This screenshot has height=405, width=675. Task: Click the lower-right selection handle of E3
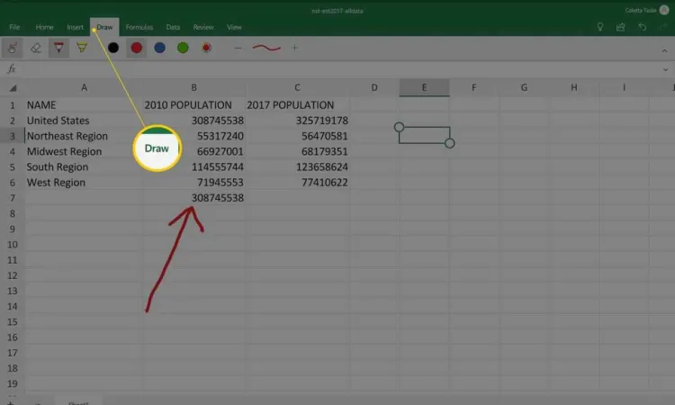click(449, 143)
